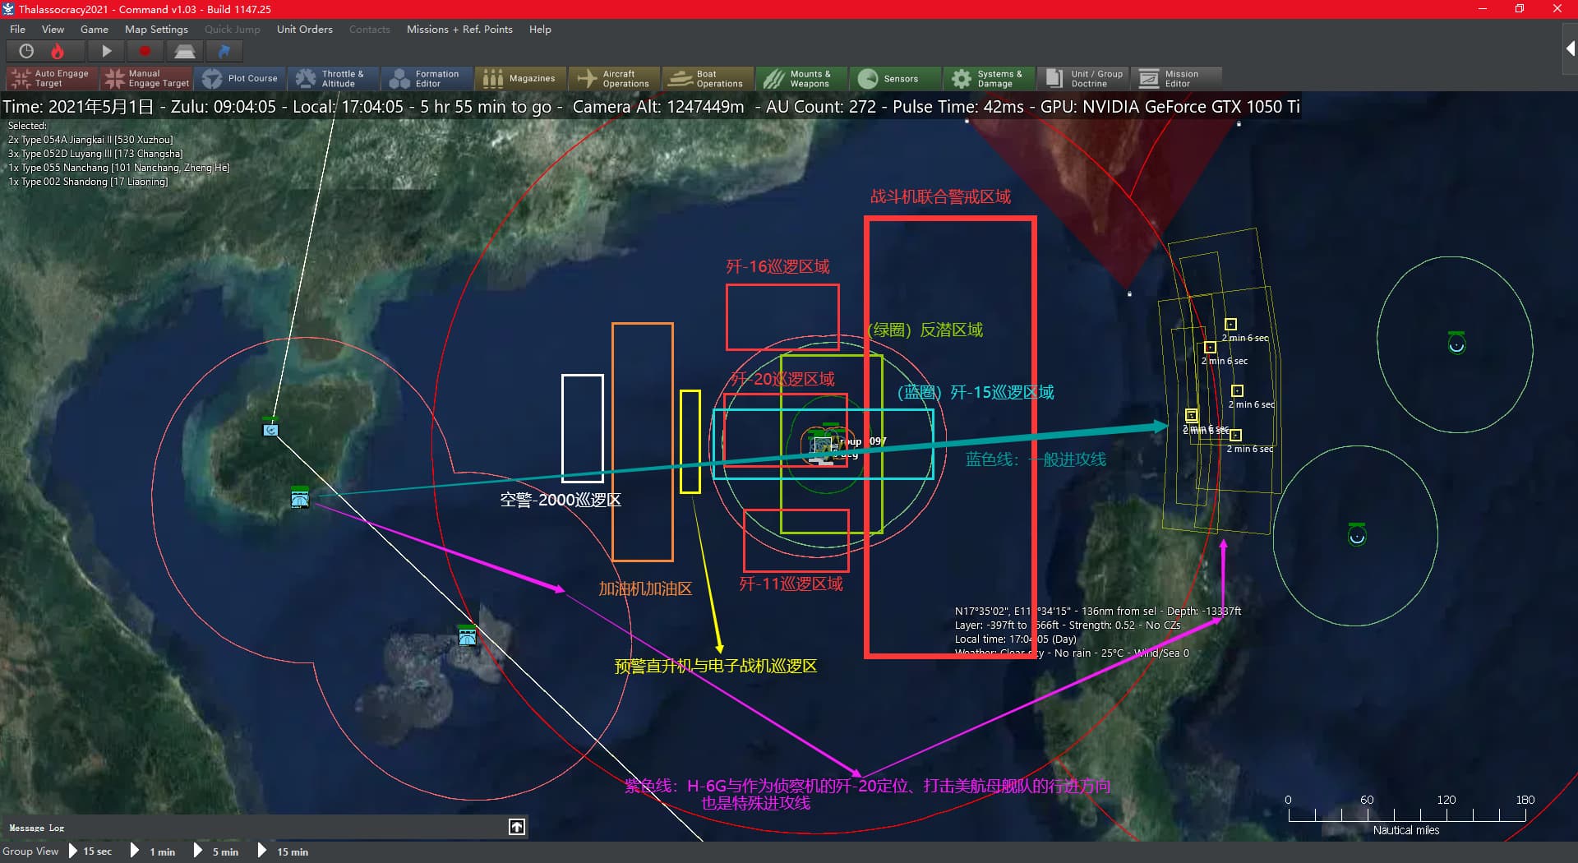Expand the Message Log with up arrow
Viewport: 1578px width, 863px height.
click(x=517, y=827)
